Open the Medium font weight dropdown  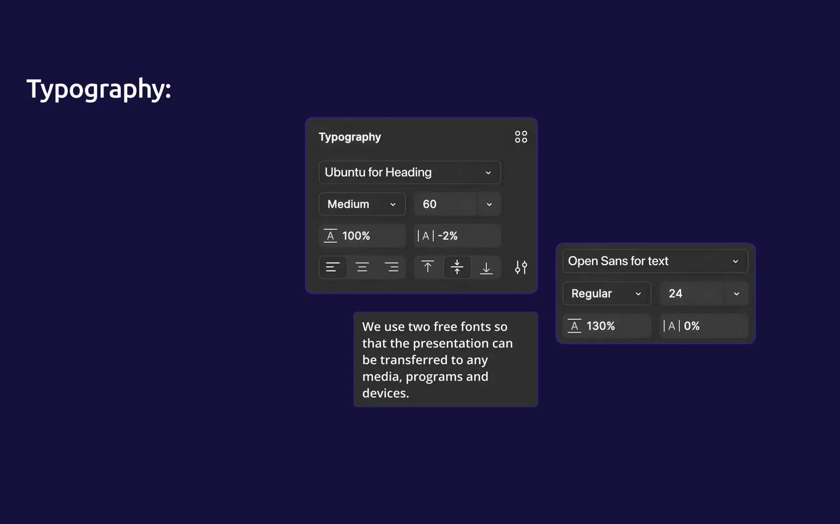coord(362,204)
